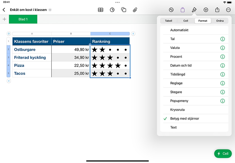Open info for Popupmeny format

(223, 101)
